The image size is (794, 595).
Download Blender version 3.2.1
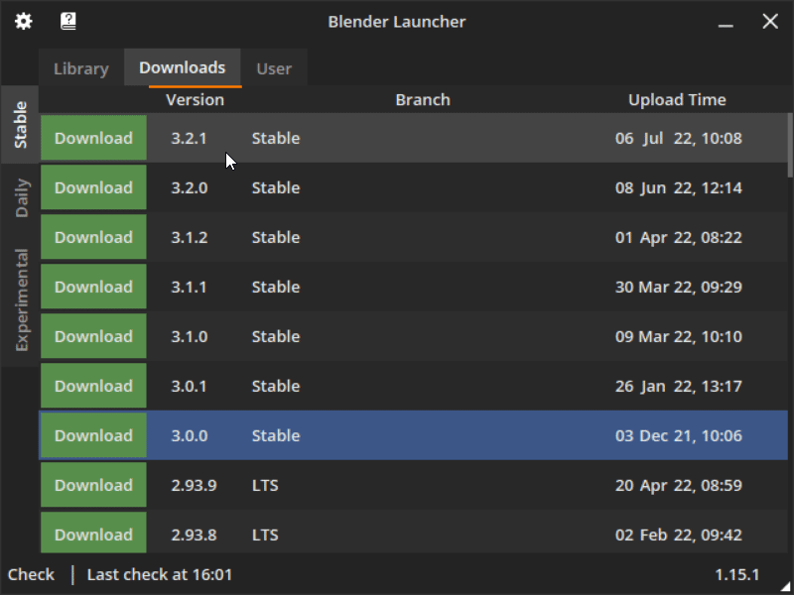click(x=93, y=138)
